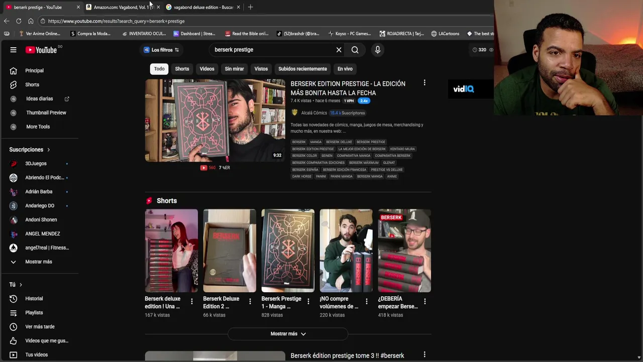Open NO compre volúmenes short
The height and width of the screenshot is (362, 643).
[346, 250]
